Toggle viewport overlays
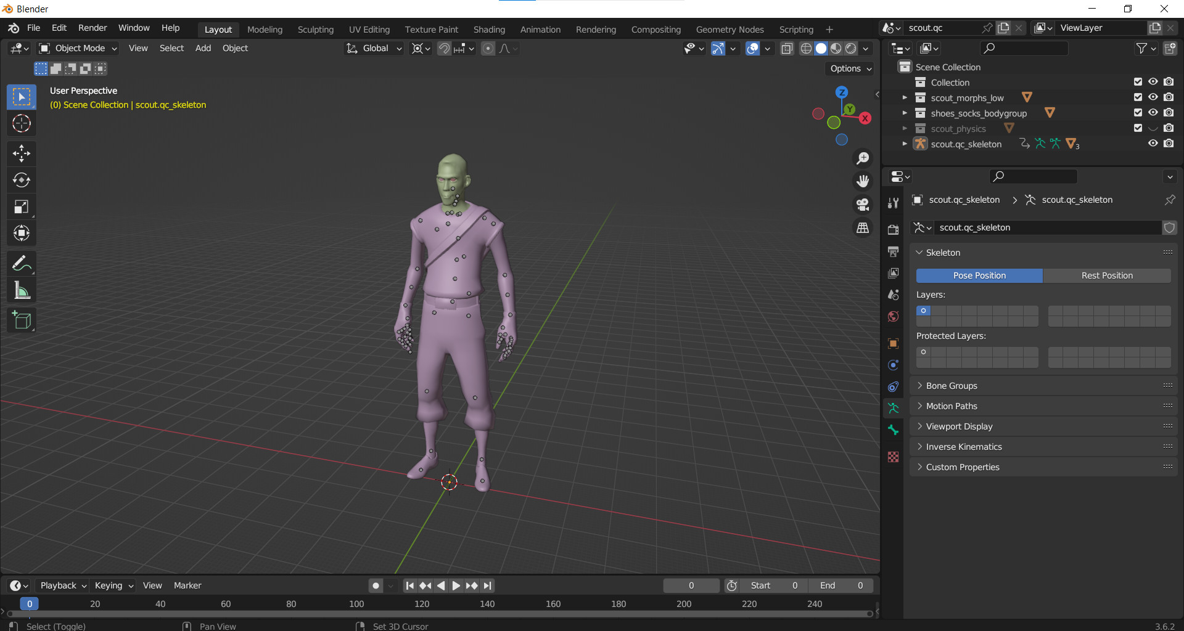The height and width of the screenshot is (631, 1184). pyautogui.click(x=752, y=49)
